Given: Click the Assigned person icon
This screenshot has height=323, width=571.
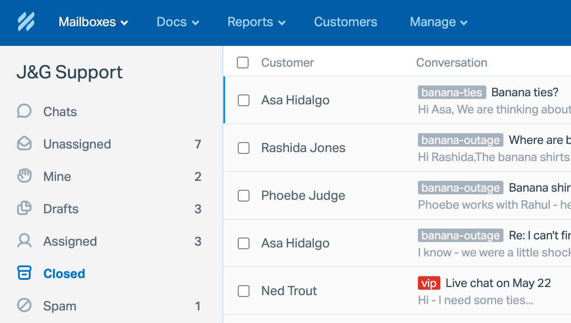Looking at the screenshot, I should 24,241.
